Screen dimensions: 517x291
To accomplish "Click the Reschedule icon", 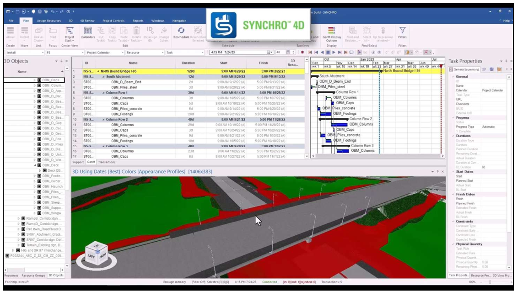I will pyautogui.click(x=181, y=31).
